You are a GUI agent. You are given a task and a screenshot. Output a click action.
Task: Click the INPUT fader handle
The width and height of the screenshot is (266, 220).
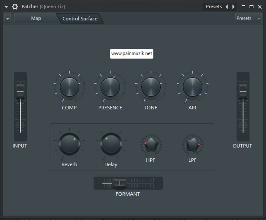(x=20, y=91)
